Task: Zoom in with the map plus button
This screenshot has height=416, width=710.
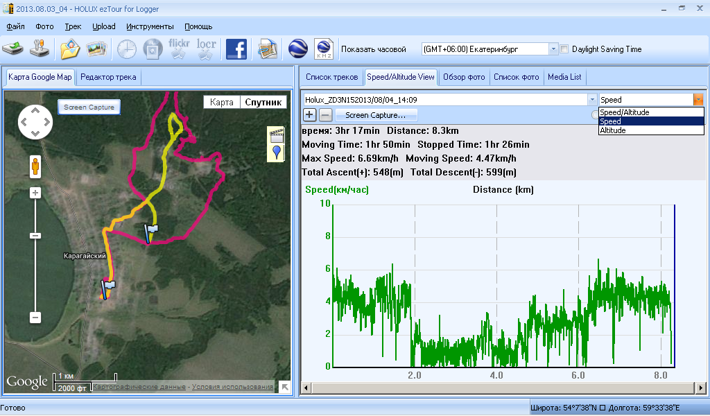Action: (35, 193)
